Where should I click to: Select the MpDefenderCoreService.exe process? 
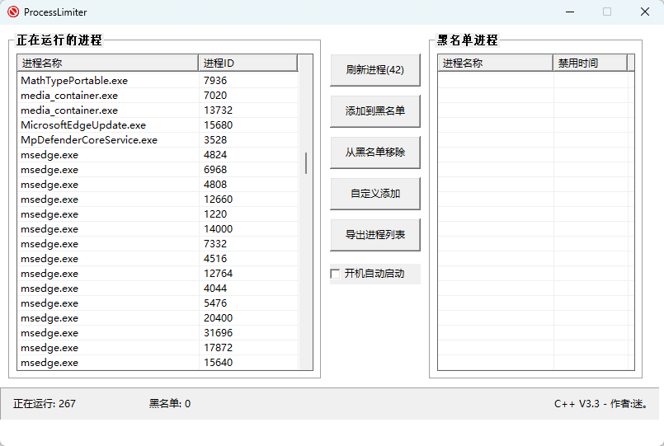tap(158, 139)
